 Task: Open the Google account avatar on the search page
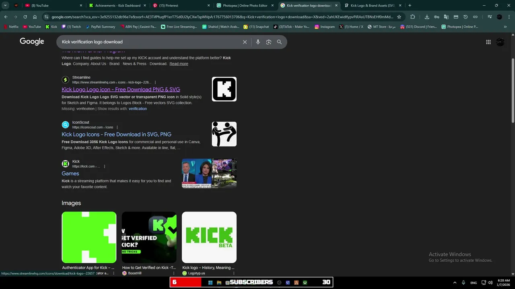pyautogui.click(x=500, y=42)
